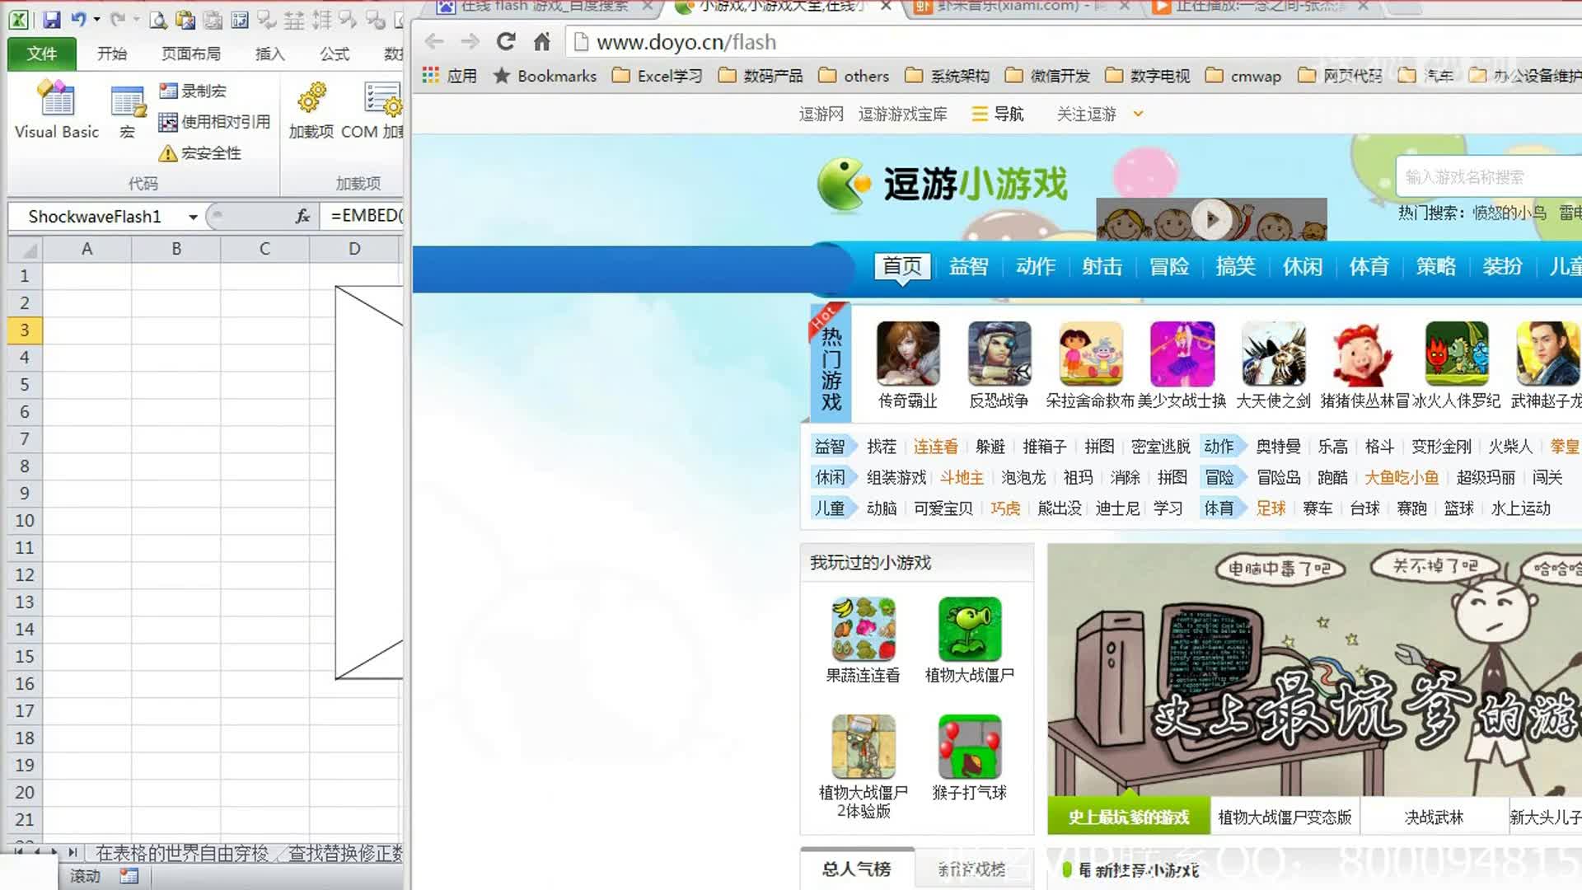Click the Paste Special clipboard icon
Screen dimensions: 1582x890
(x=185, y=19)
